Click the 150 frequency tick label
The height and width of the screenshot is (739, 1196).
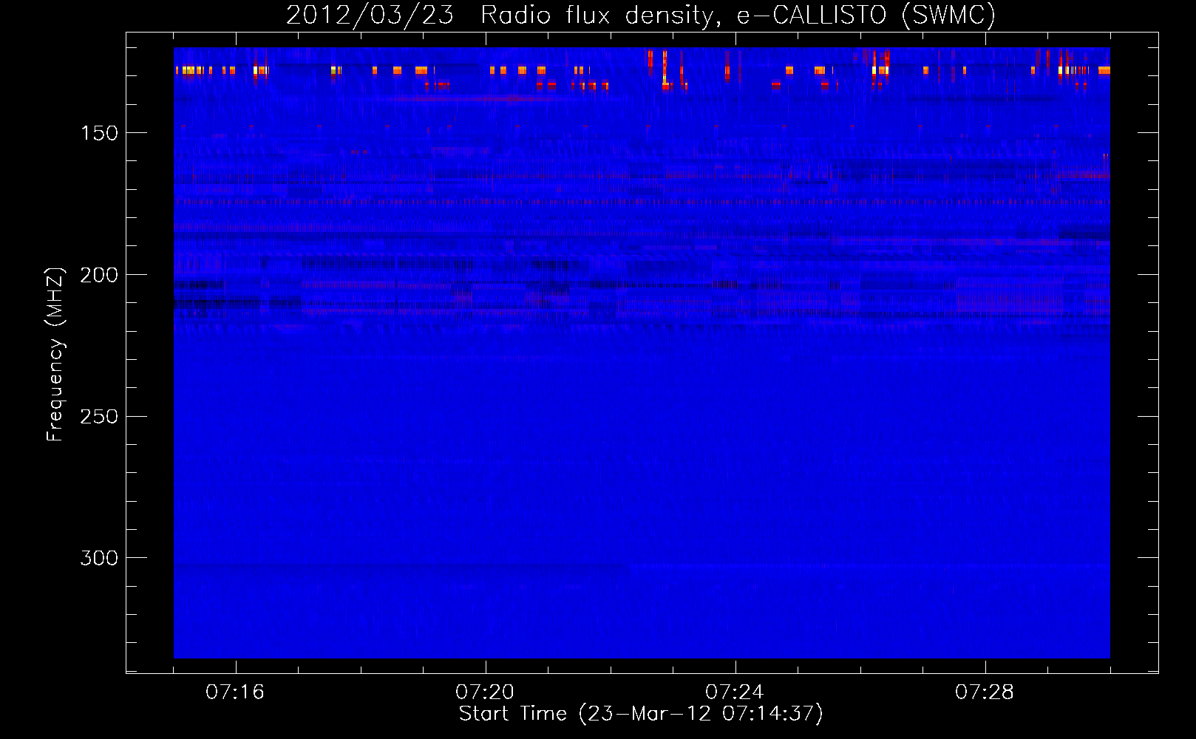(99, 133)
